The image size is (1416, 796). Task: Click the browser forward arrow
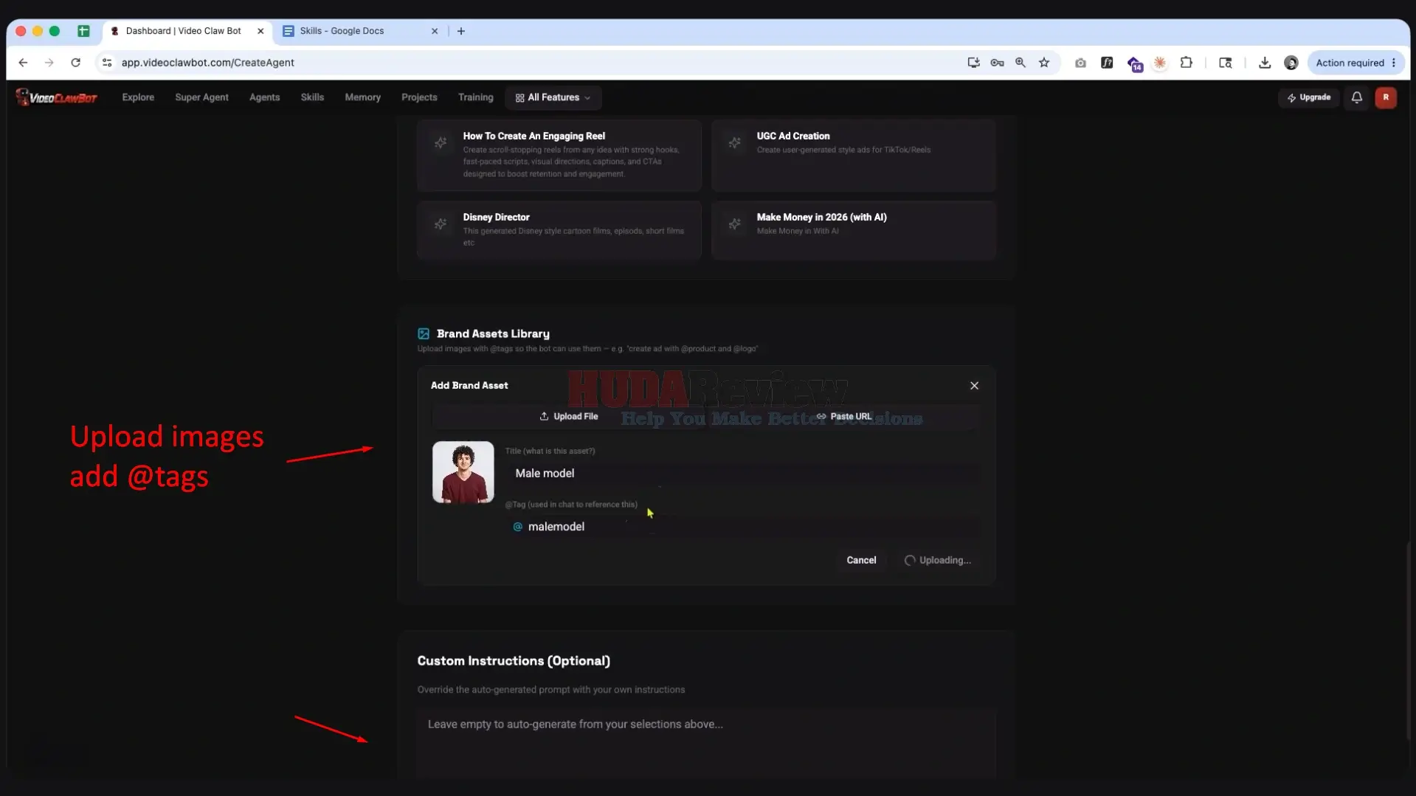[49, 63]
